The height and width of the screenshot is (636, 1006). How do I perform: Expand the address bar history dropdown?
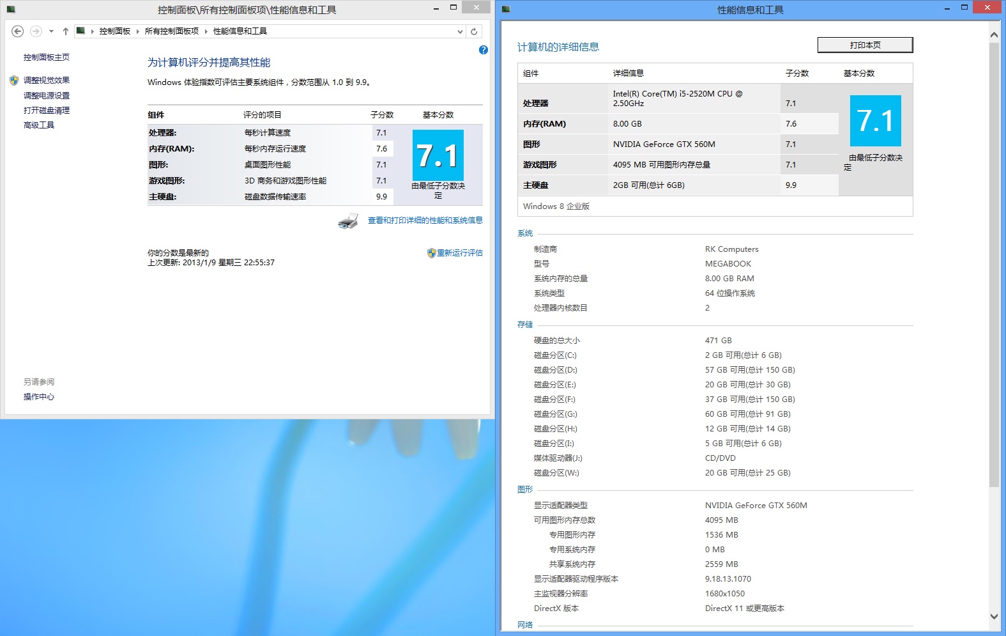460,31
